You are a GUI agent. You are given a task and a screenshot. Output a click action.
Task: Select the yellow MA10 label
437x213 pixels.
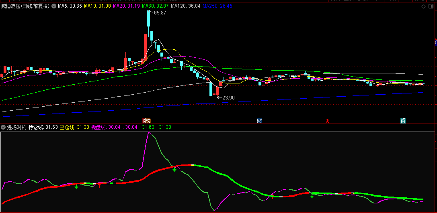tap(97, 6)
